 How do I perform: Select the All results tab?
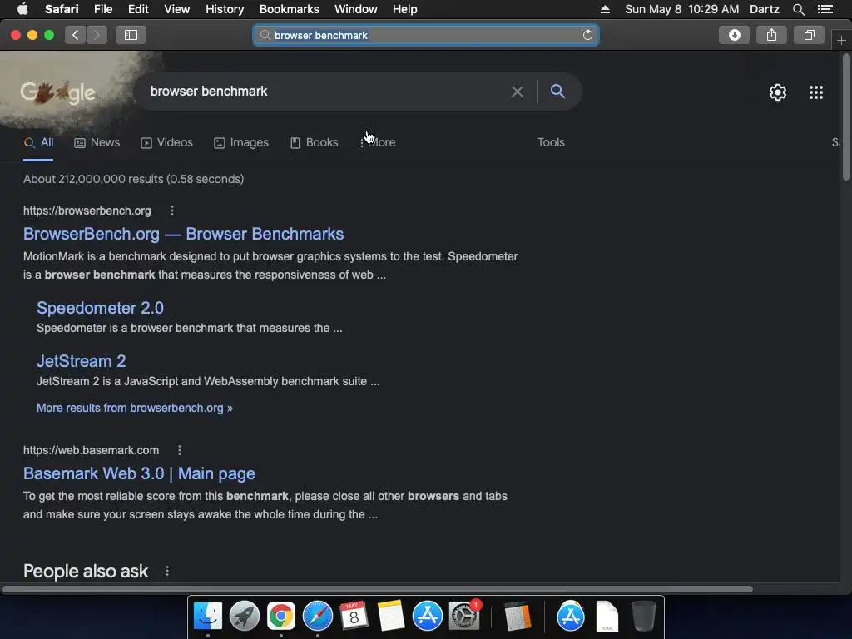[38, 143]
